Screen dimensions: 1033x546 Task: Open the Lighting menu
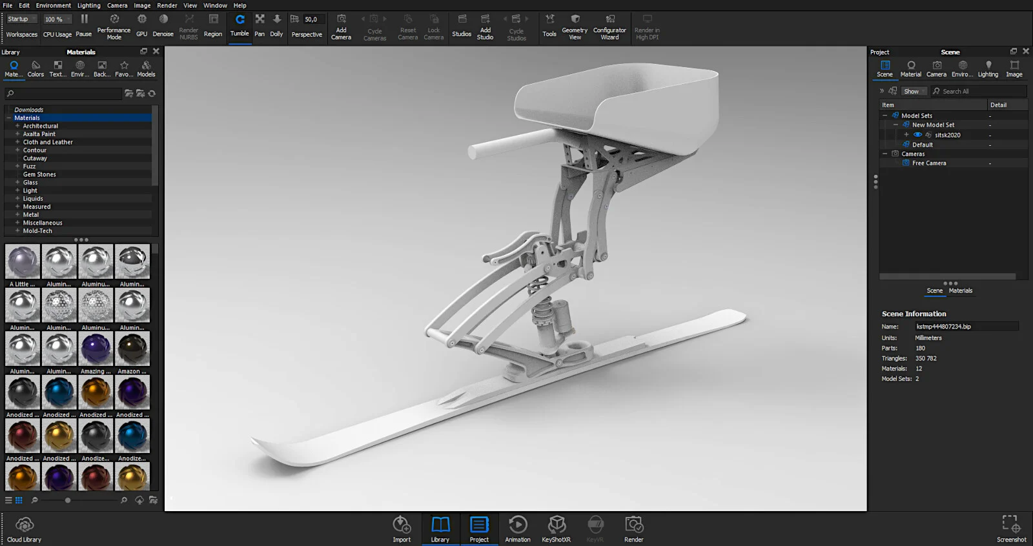point(88,5)
